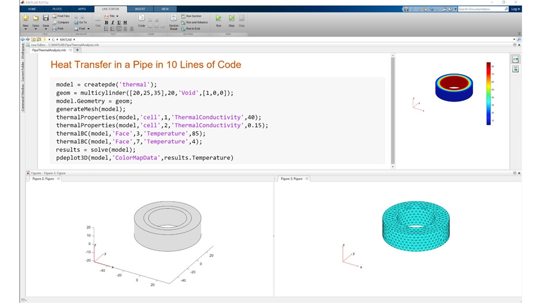Expand the Save dropdown arrow

46,29
